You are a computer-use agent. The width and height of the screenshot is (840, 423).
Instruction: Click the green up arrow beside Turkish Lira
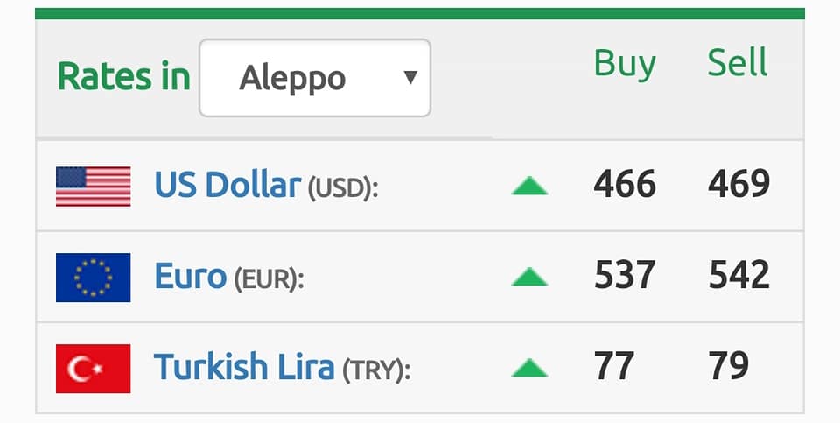point(529,368)
